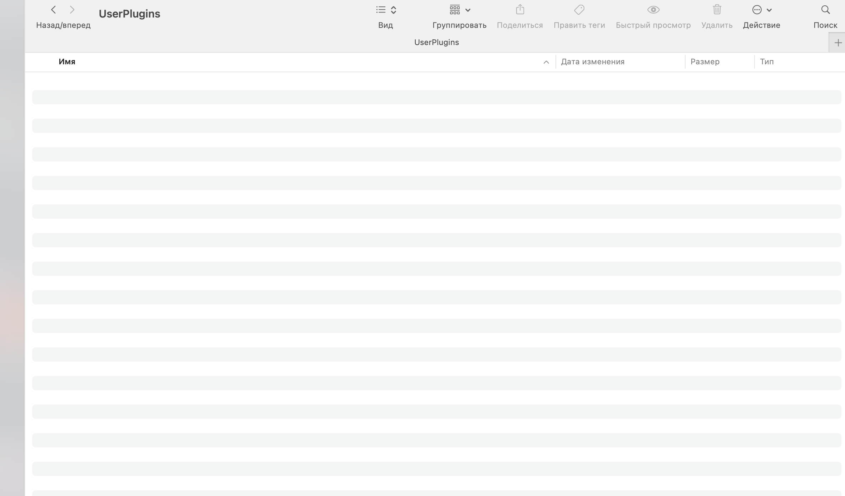Click the Delete (Удалить) trash icon
Viewport: 845px width, 496px height.
click(717, 10)
